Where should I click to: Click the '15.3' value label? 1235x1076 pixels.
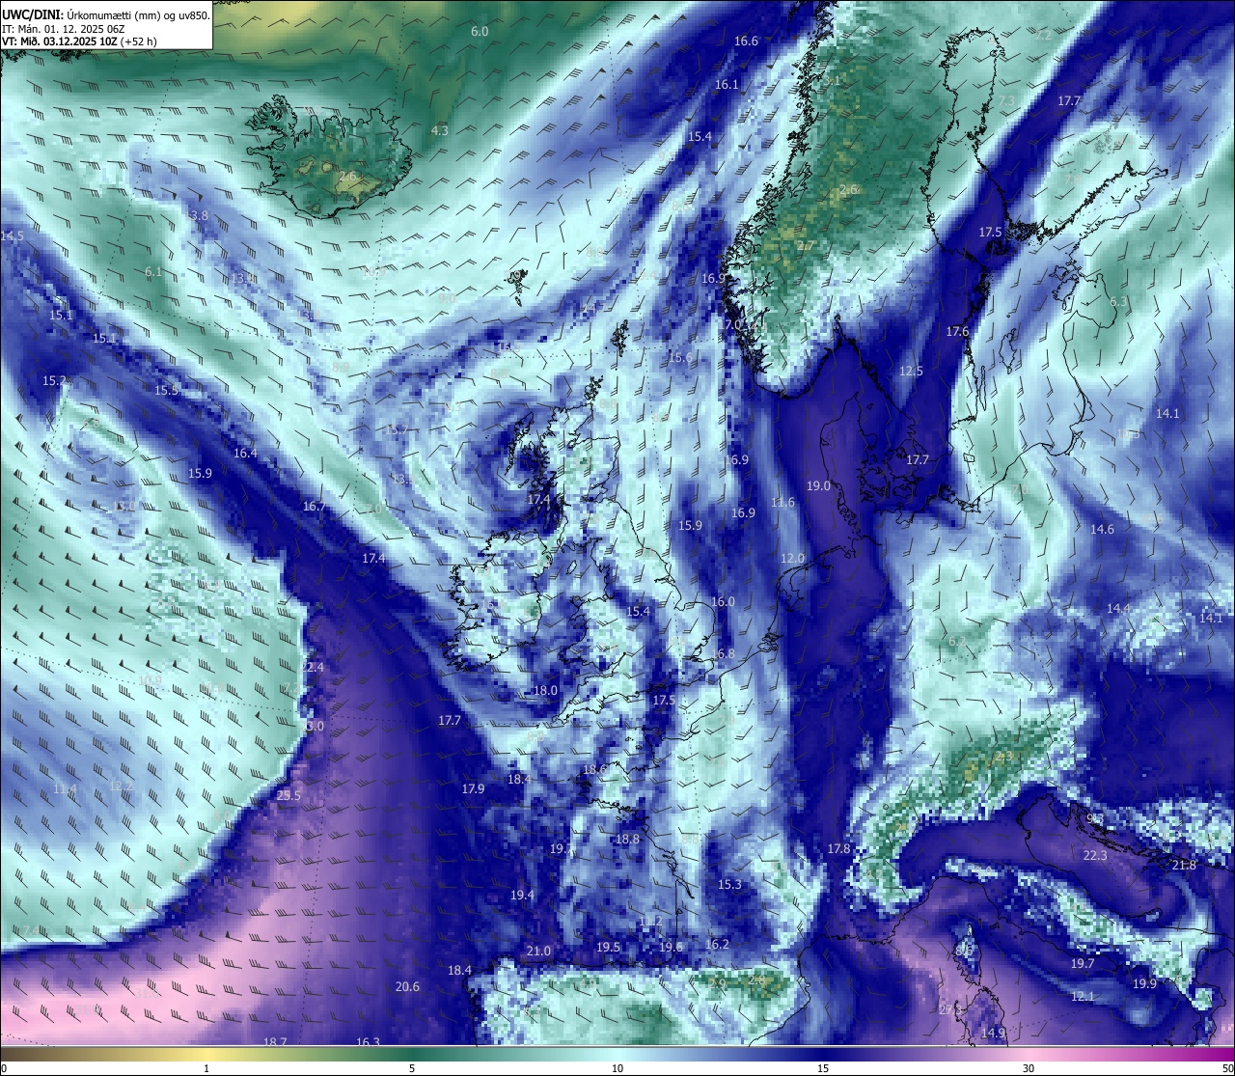pyautogui.click(x=729, y=885)
